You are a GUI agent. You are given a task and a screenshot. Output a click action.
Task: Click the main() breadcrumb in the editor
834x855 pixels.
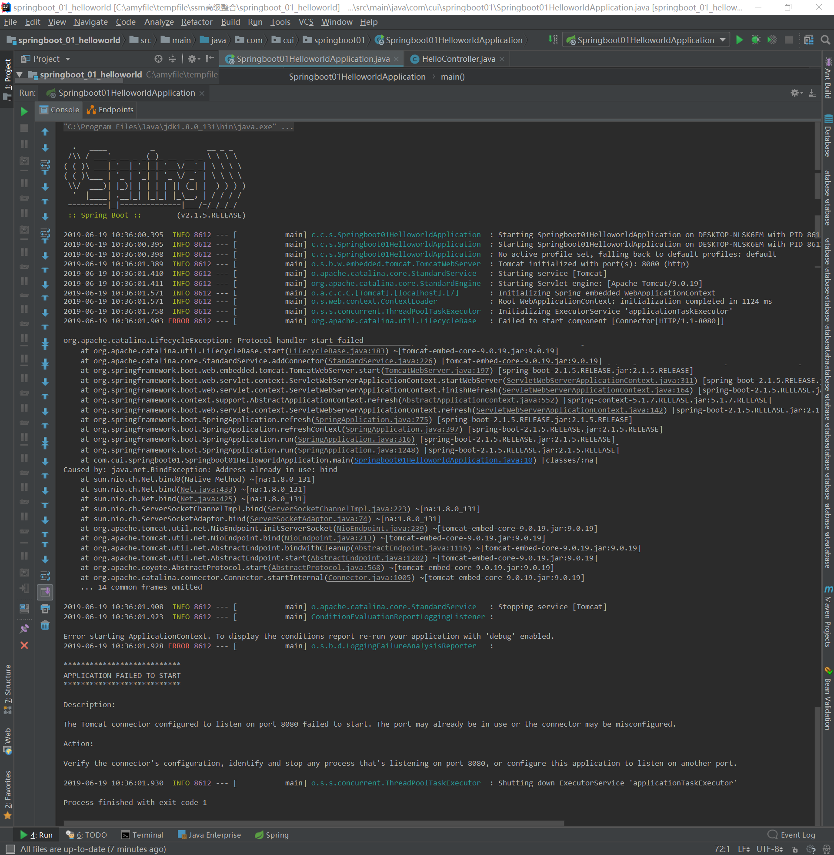point(453,77)
